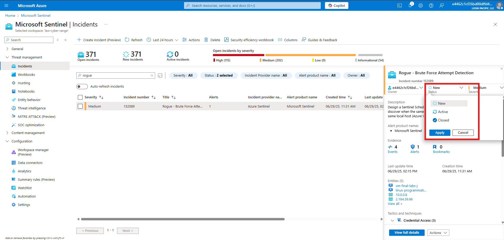Open Threat intelligence in the sidebar
Screen dimensions: 504x240
(x=32, y=108)
